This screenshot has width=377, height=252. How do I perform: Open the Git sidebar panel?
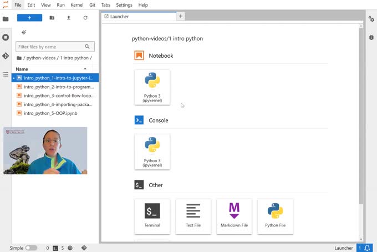(x=6, y=56)
